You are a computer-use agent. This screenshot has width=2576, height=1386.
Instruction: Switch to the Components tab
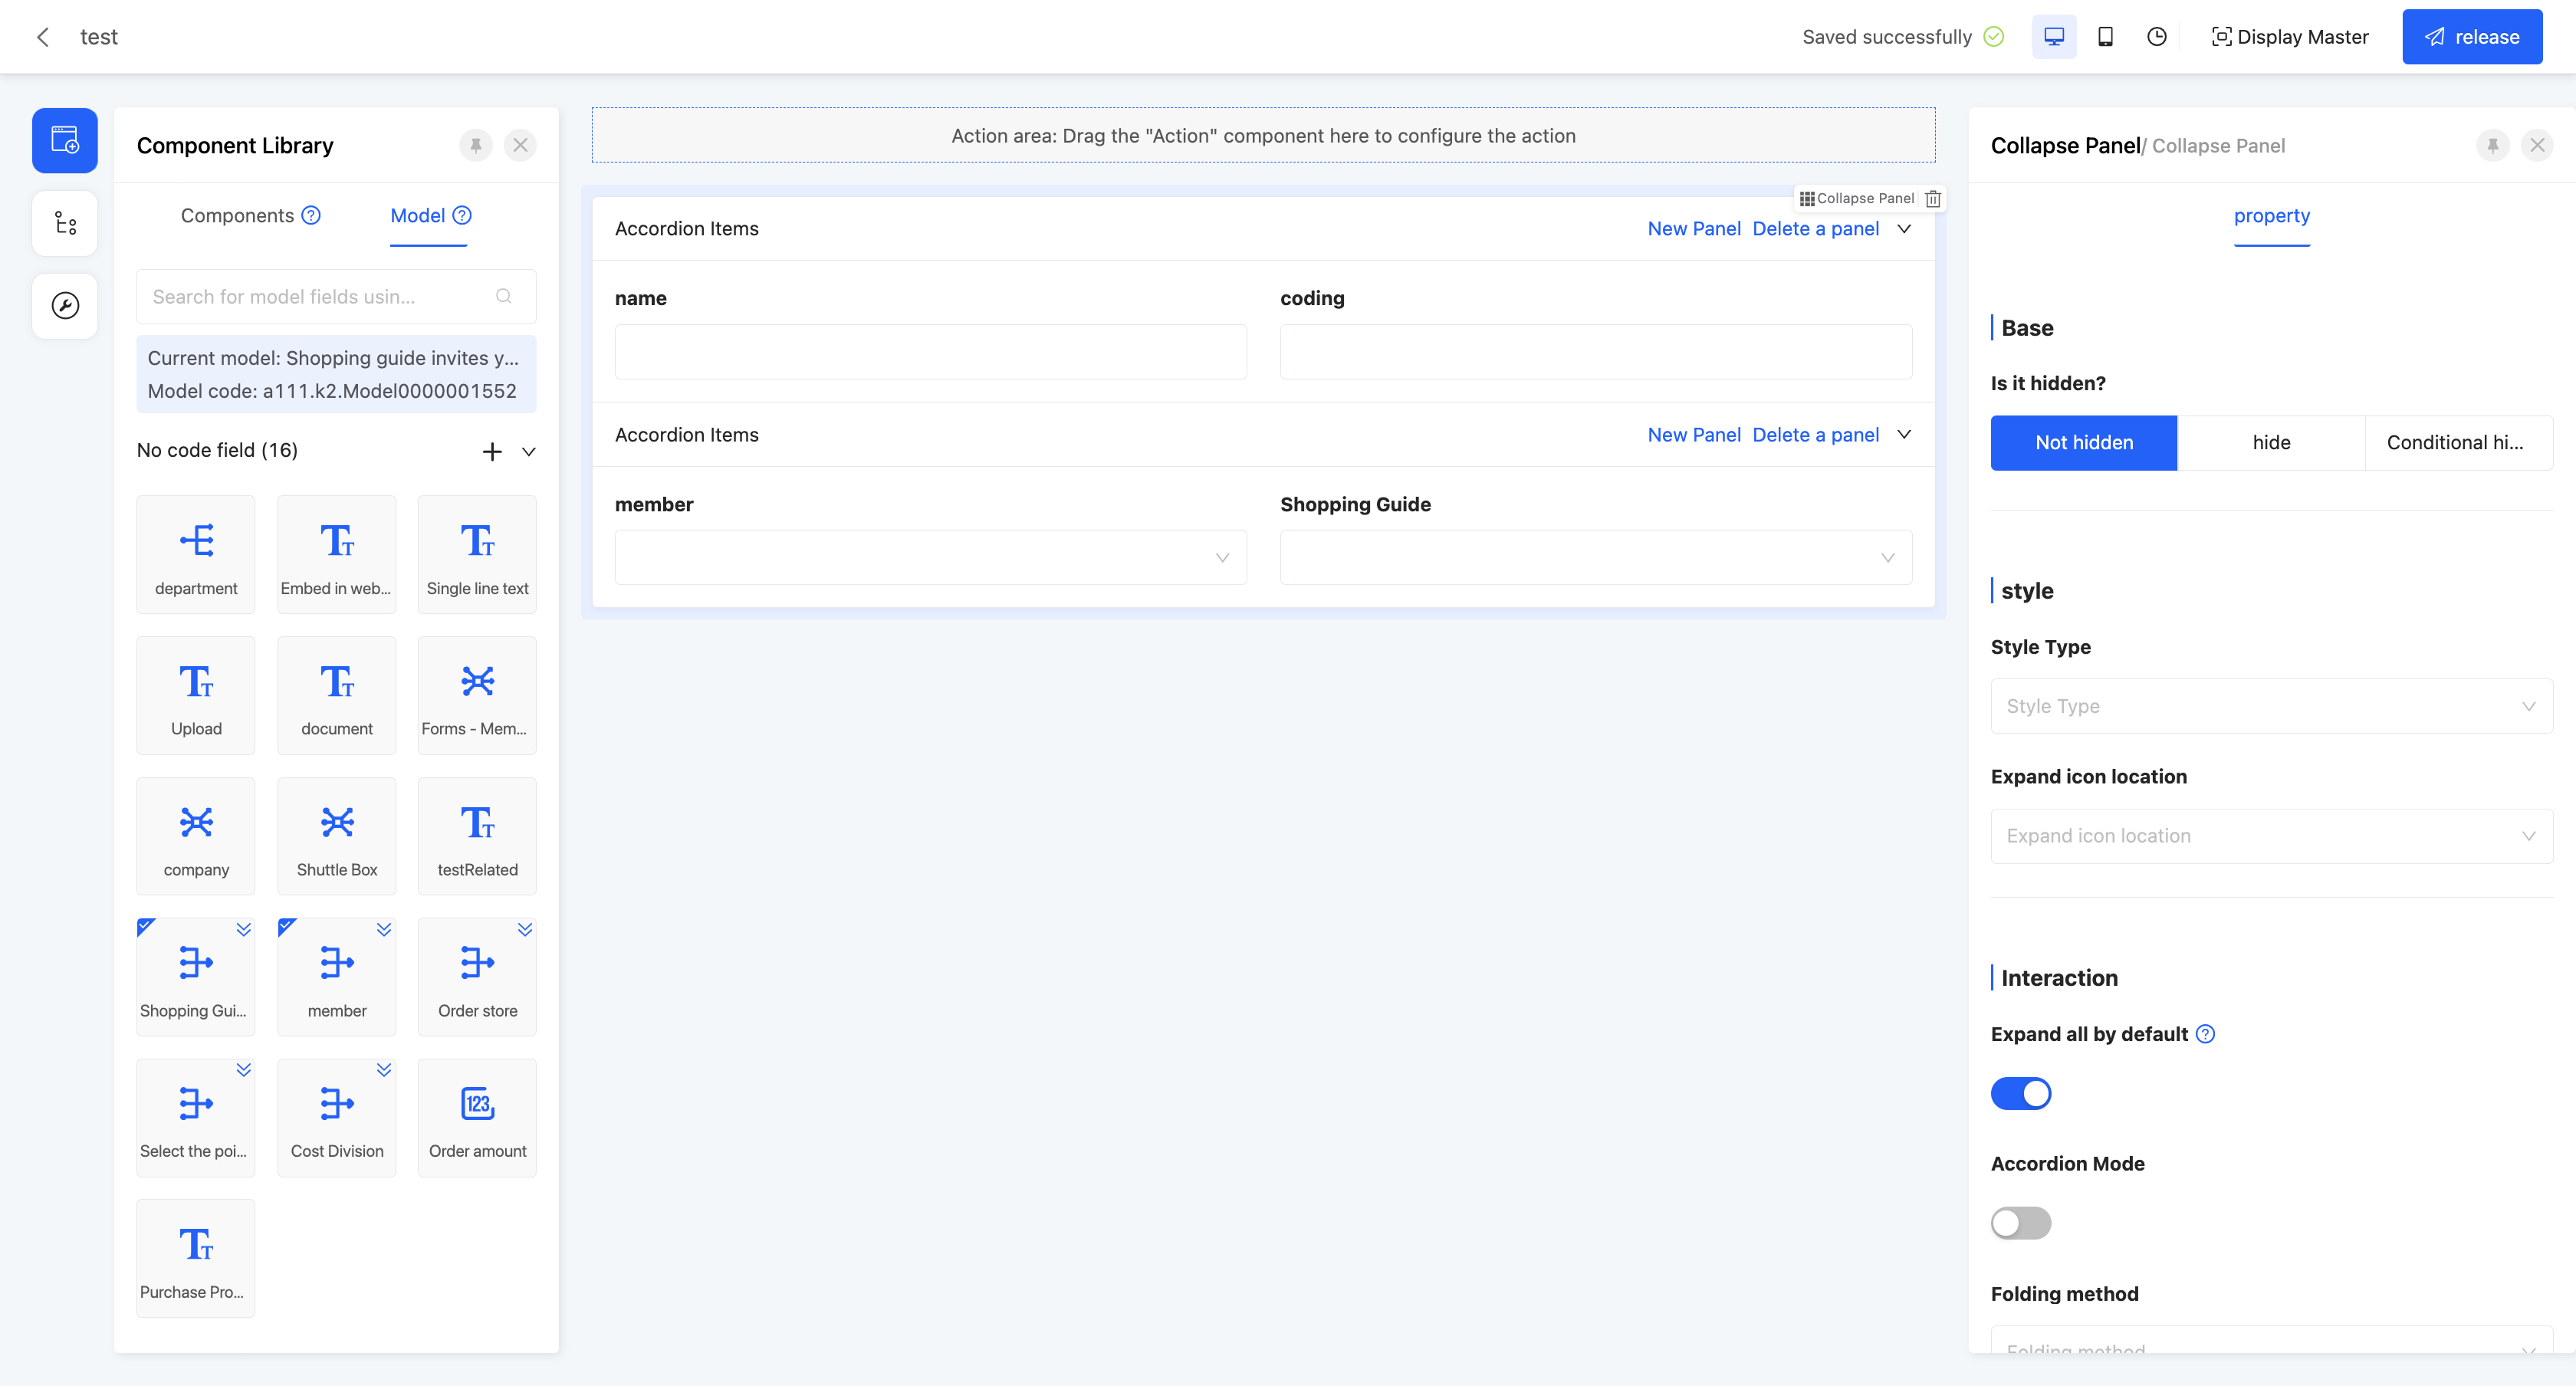[237, 216]
